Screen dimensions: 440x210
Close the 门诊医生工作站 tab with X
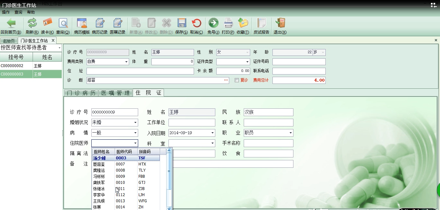pyautogui.click(x=53, y=41)
